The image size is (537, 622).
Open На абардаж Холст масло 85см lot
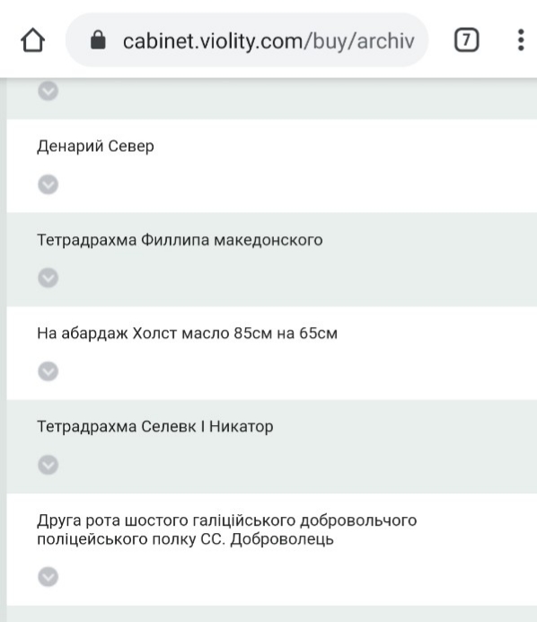[x=187, y=333]
